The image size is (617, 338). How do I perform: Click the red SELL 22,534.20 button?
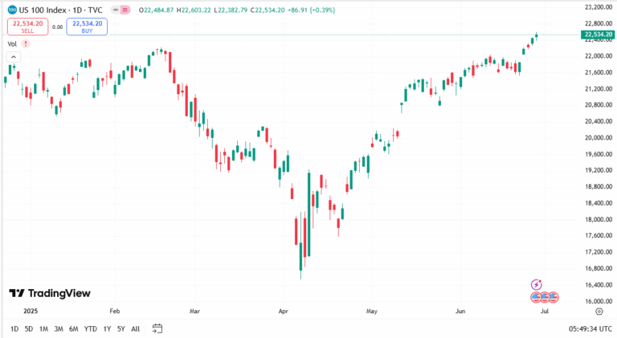click(27, 26)
